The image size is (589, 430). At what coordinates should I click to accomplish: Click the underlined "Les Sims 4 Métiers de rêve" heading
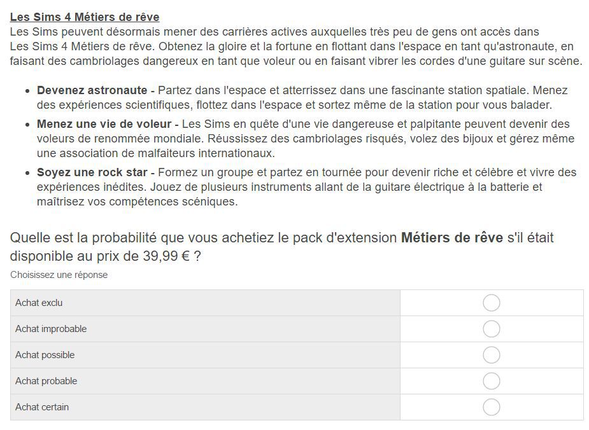tap(85, 17)
